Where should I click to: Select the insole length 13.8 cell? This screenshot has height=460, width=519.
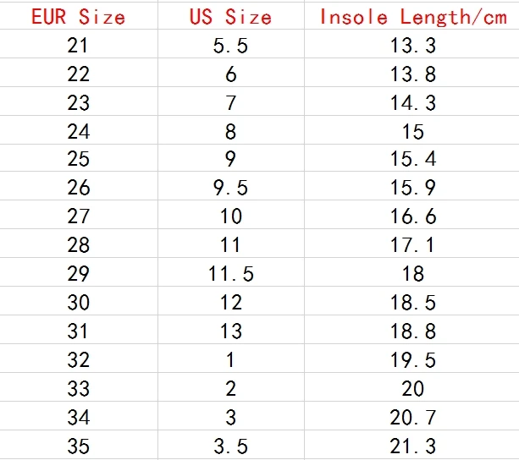[x=411, y=73]
